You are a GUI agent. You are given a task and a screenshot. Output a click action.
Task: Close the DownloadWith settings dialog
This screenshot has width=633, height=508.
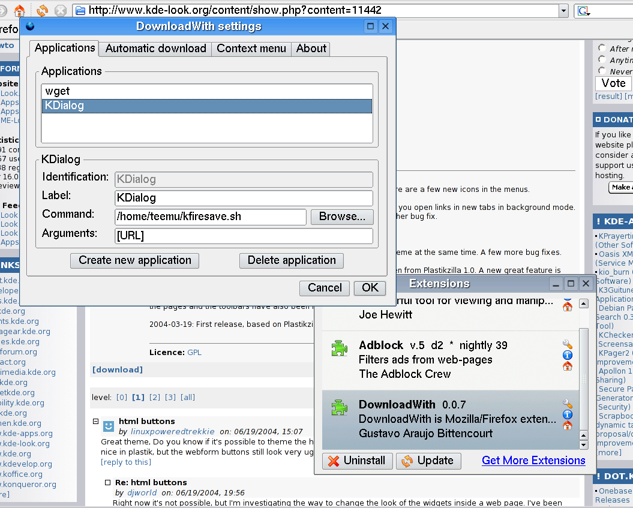pos(386,26)
